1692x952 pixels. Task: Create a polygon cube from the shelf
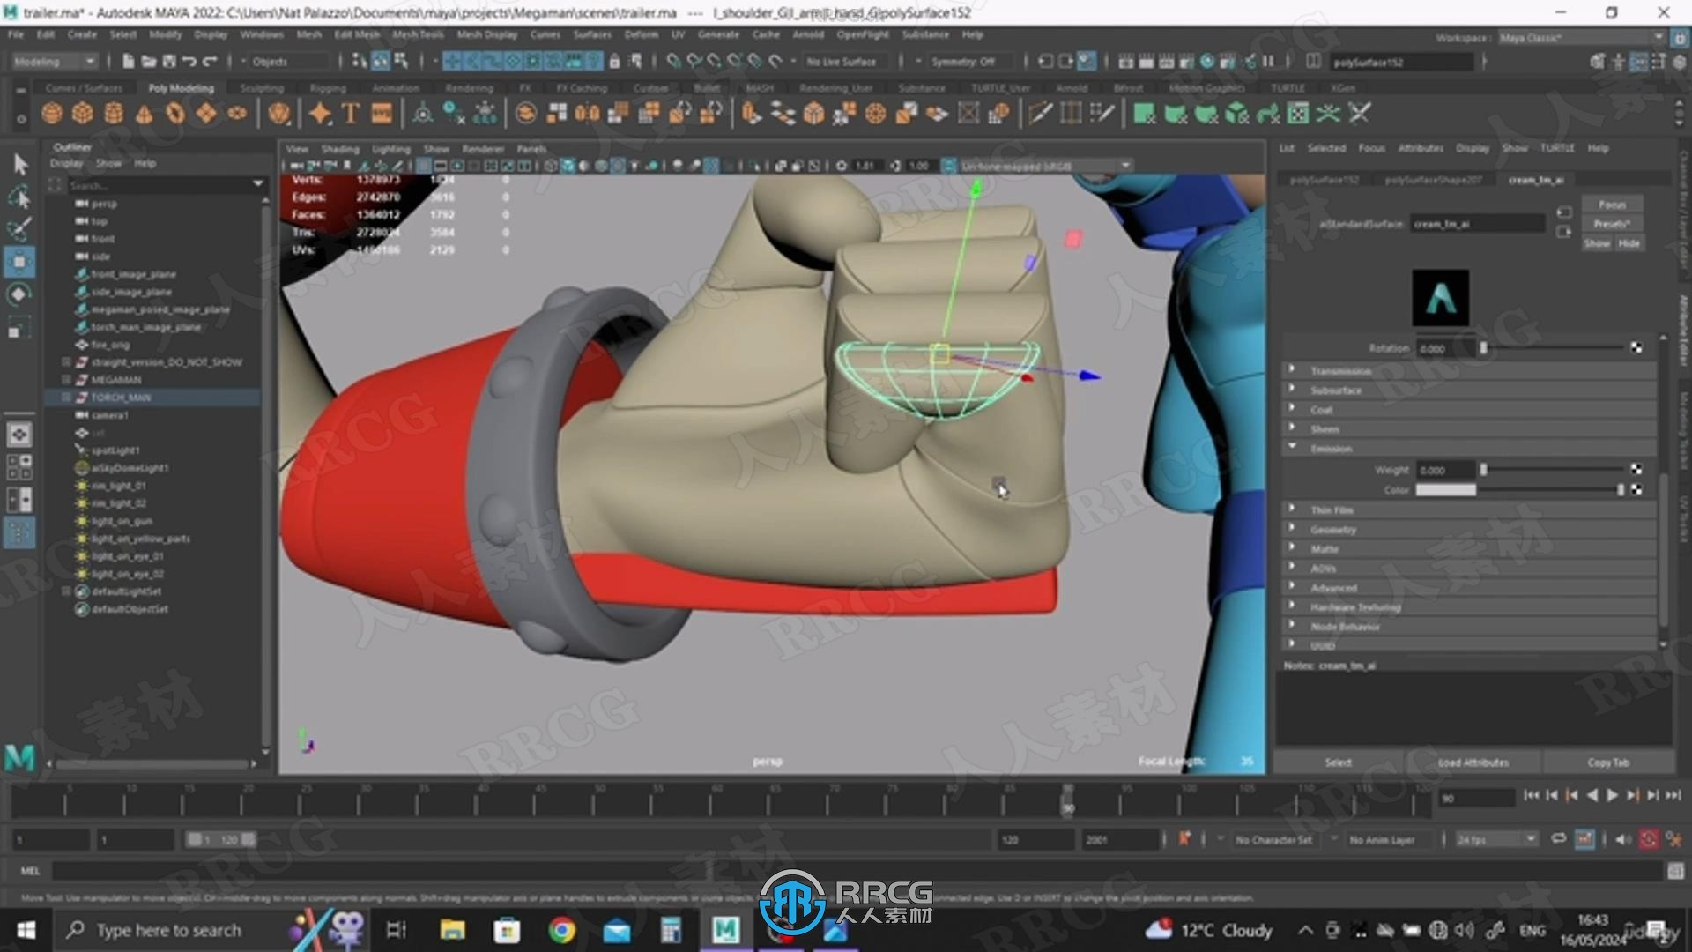pos(83,114)
